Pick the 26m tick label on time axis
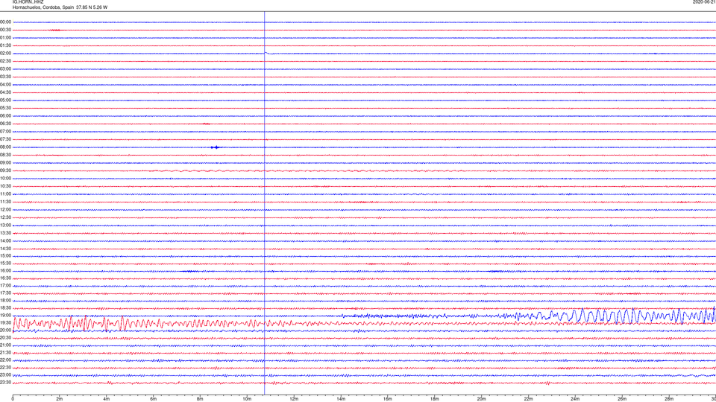716x402 pixels. [622, 399]
